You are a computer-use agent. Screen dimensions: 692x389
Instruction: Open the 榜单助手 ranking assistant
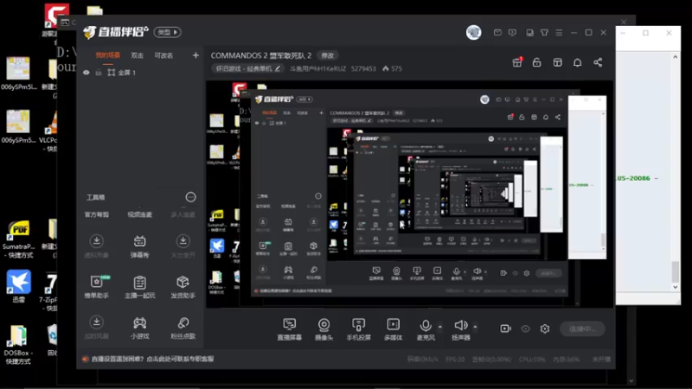point(97,287)
